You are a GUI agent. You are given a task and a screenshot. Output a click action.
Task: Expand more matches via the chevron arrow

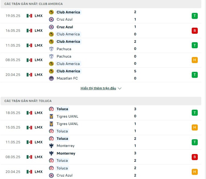(119, 88)
